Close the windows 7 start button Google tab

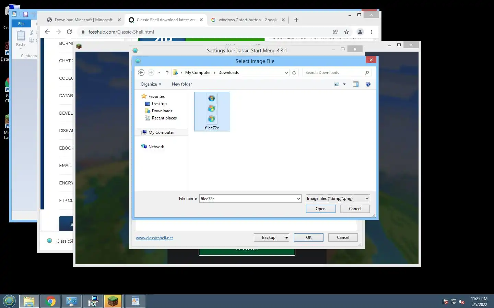tap(283, 20)
